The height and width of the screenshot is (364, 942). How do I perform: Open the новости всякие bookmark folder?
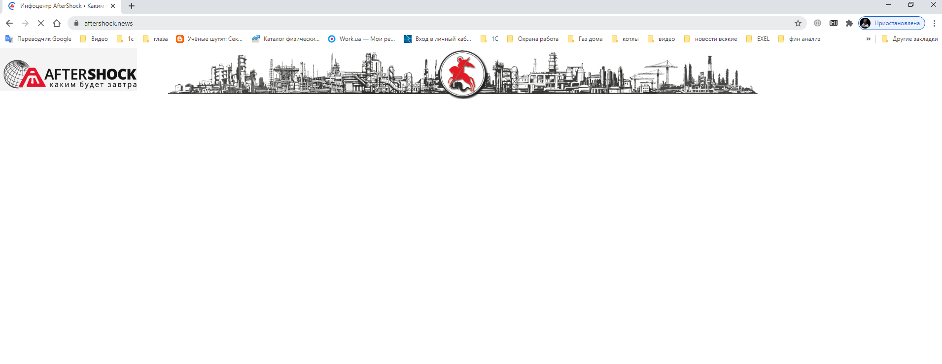710,39
